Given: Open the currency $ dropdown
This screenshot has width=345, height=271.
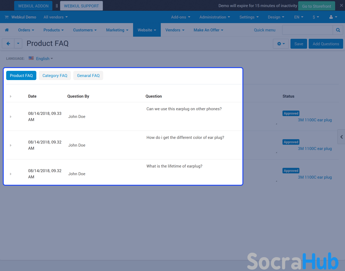Looking at the screenshot, I should [x=316, y=17].
